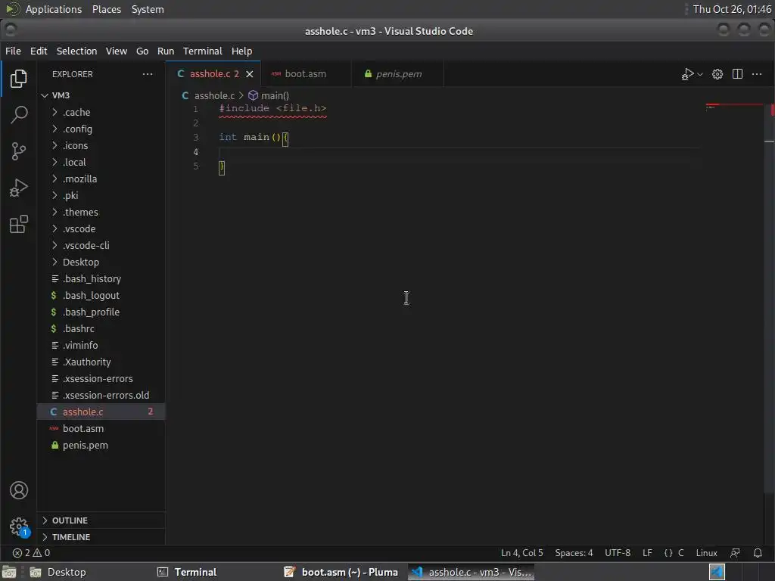The width and height of the screenshot is (775, 581).
Task: Close the asshole.c editor tab
Action: pyautogui.click(x=250, y=74)
